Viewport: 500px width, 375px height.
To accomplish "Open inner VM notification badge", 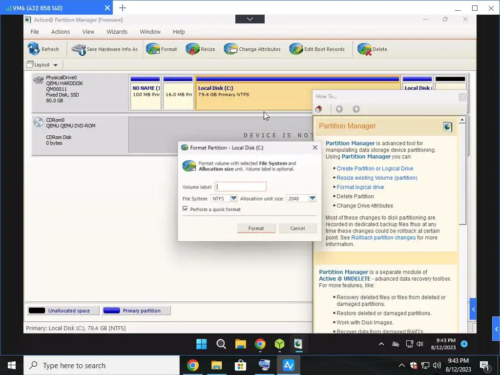I will click(x=464, y=343).
